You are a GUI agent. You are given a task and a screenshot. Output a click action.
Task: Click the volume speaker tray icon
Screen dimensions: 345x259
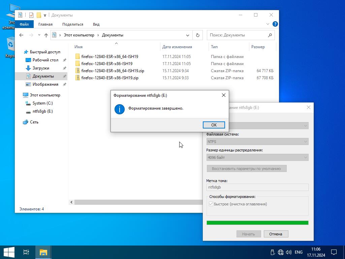[289, 252]
